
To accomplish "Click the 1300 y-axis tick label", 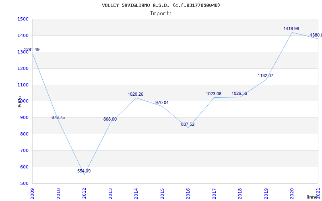I will 23,52.
